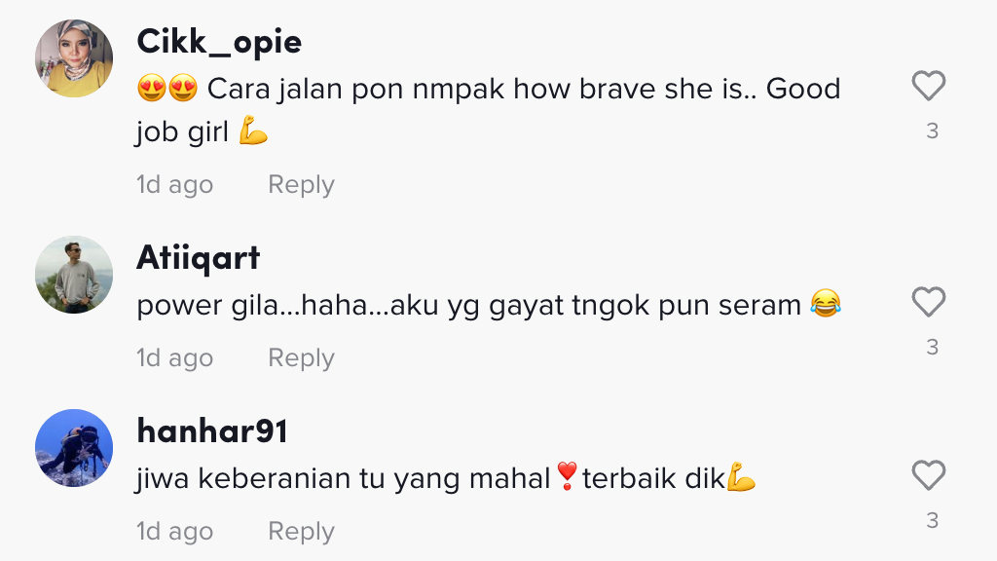This screenshot has height=561, width=997.
Task: Open the Cikk_opie username link
Action: point(219,42)
